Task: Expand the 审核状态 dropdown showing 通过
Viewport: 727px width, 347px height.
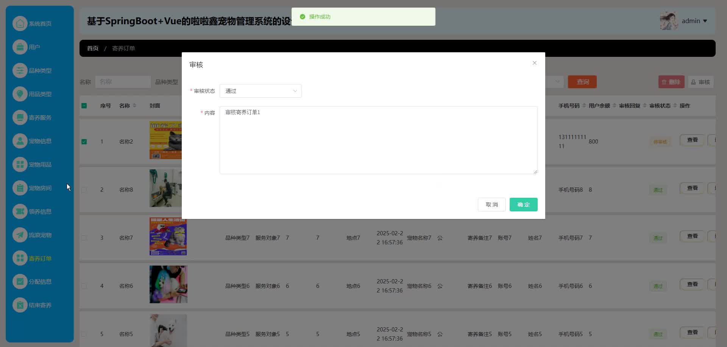Action: pos(261,91)
